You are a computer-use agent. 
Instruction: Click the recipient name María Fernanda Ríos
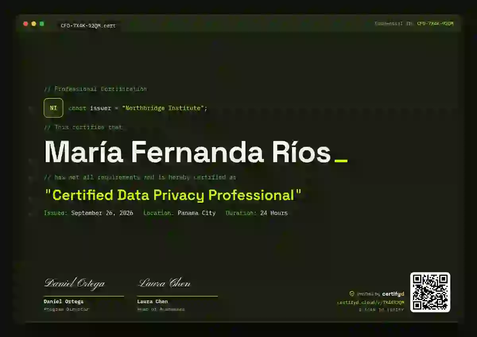pyautogui.click(x=187, y=152)
